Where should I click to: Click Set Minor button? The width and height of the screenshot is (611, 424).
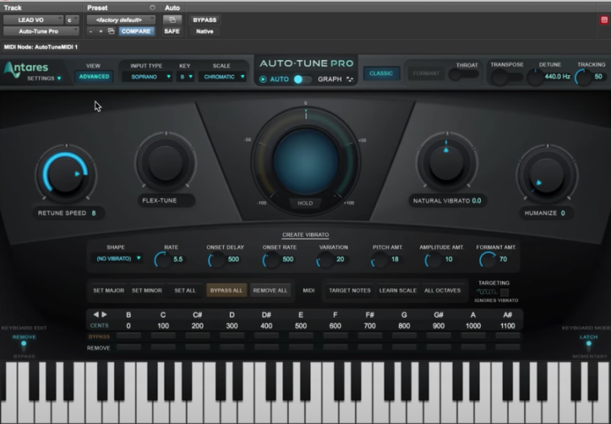[147, 290]
